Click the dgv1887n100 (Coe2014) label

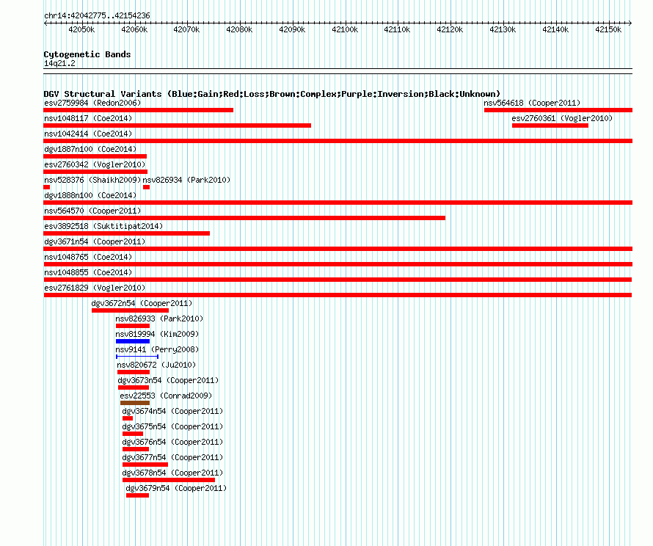(x=90, y=149)
